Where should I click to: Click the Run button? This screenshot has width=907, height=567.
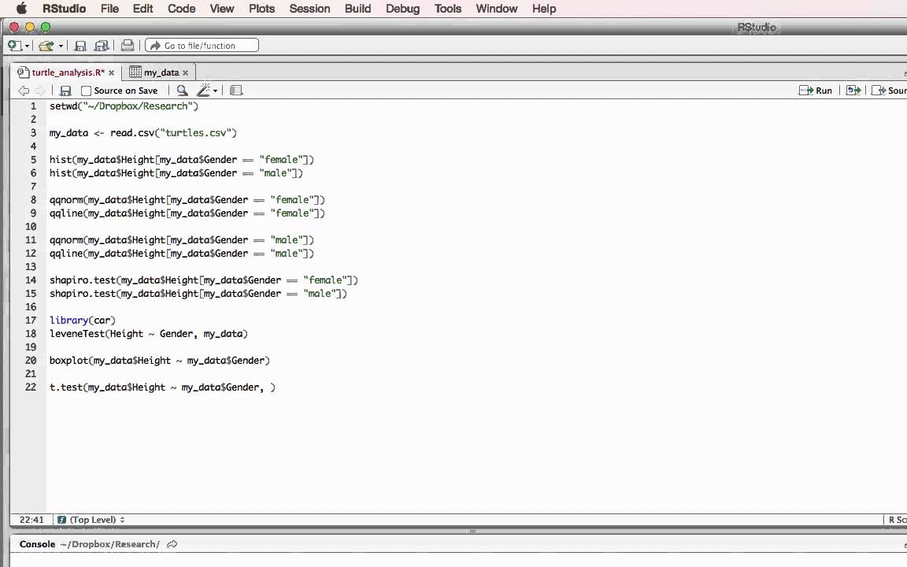pos(815,91)
